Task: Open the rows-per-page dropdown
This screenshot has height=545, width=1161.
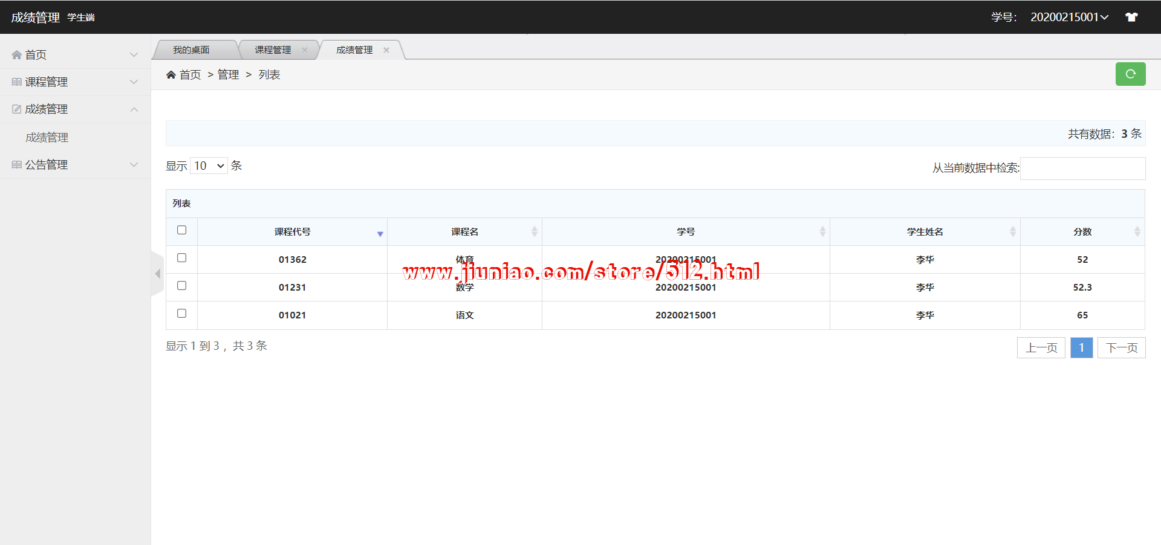Action: click(x=209, y=166)
